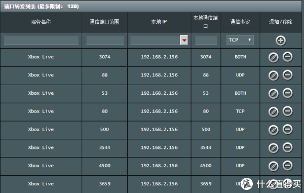Click the 添加 / 移除 column header

[x=281, y=22]
